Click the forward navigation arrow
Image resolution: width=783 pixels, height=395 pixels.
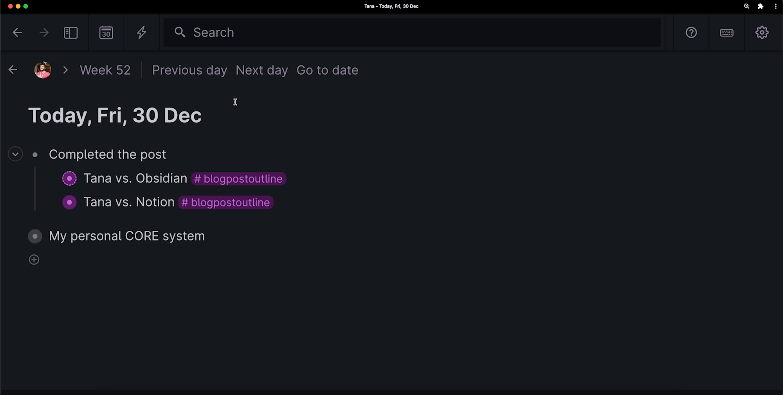(44, 32)
